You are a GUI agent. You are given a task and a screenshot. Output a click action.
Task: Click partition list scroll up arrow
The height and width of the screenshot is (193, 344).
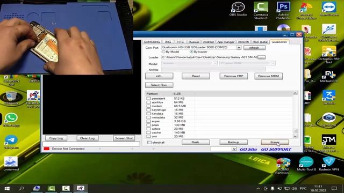pos(295,93)
